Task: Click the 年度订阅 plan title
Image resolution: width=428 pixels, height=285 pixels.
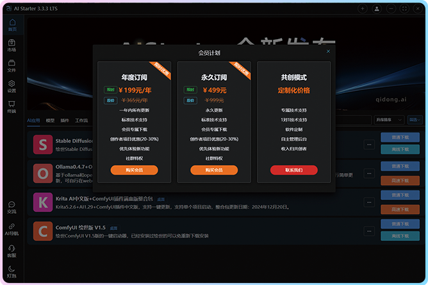Action: (x=135, y=77)
